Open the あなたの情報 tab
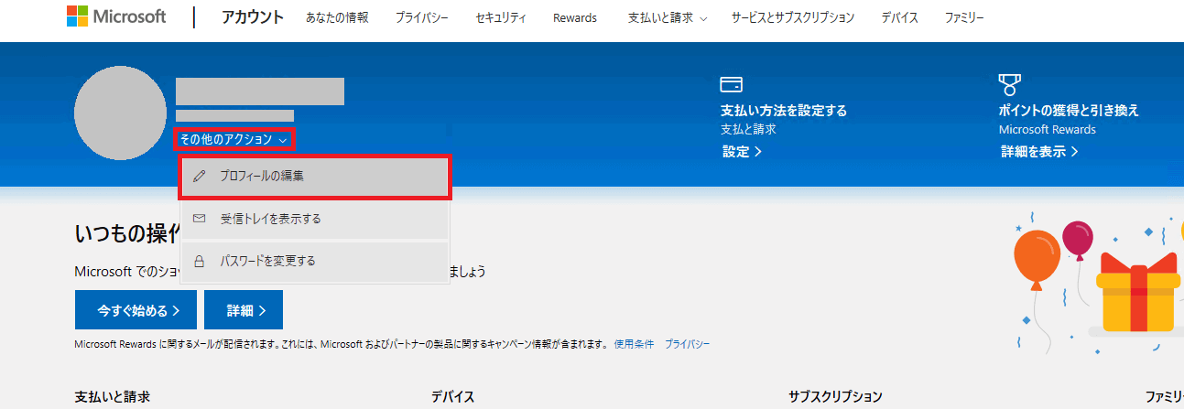This screenshot has width=1184, height=409. [x=337, y=18]
